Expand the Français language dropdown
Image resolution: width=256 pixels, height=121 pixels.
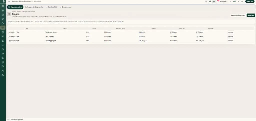224,1
